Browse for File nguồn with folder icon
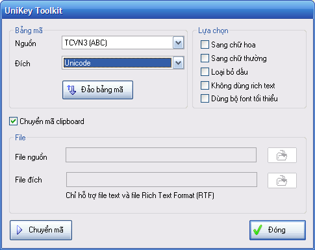The height and width of the screenshot is (250, 315). tap(282, 155)
